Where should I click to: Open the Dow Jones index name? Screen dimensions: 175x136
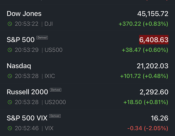click(x=24, y=14)
